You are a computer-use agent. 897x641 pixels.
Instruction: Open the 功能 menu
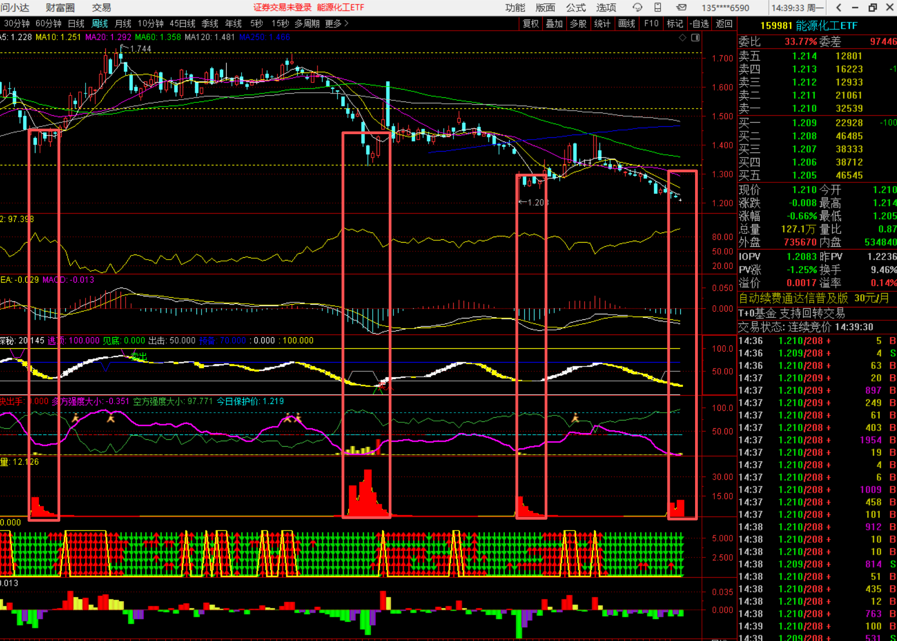click(515, 7)
